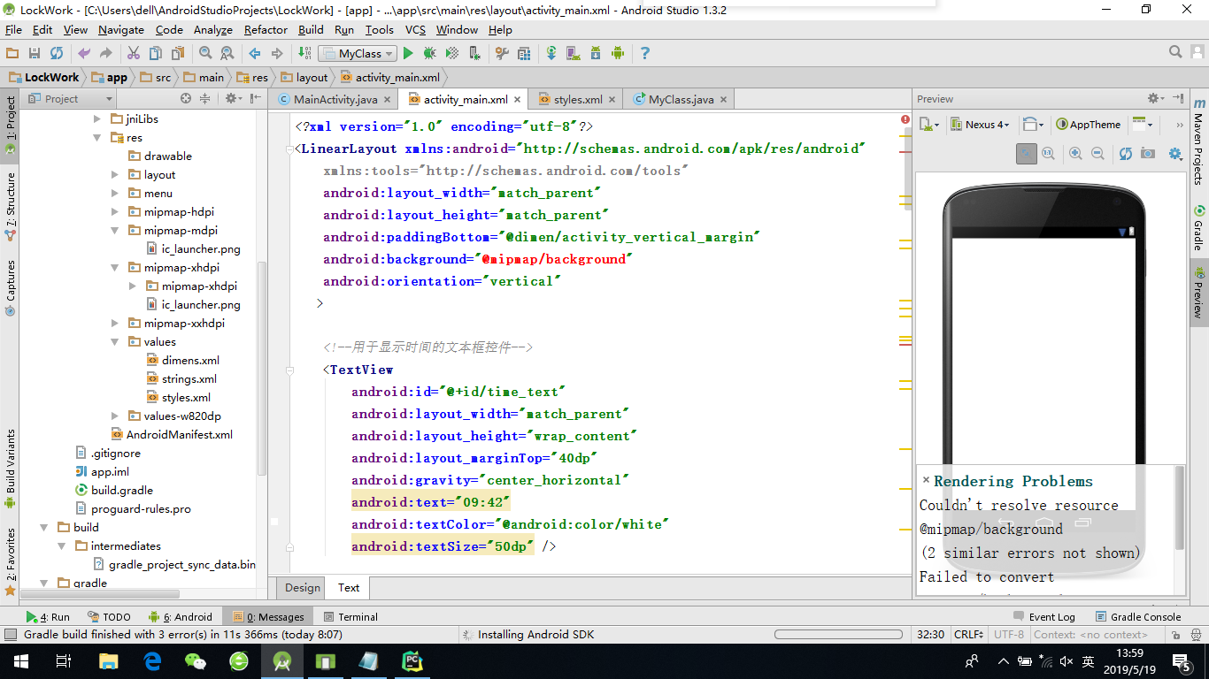This screenshot has width=1209, height=679.
Task: Collapse the values folder
Action: point(115,342)
